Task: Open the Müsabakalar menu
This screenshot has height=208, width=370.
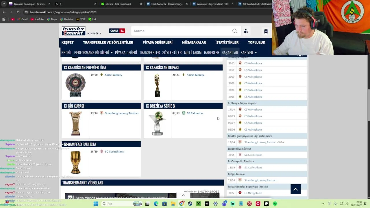Action: pos(194,42)
